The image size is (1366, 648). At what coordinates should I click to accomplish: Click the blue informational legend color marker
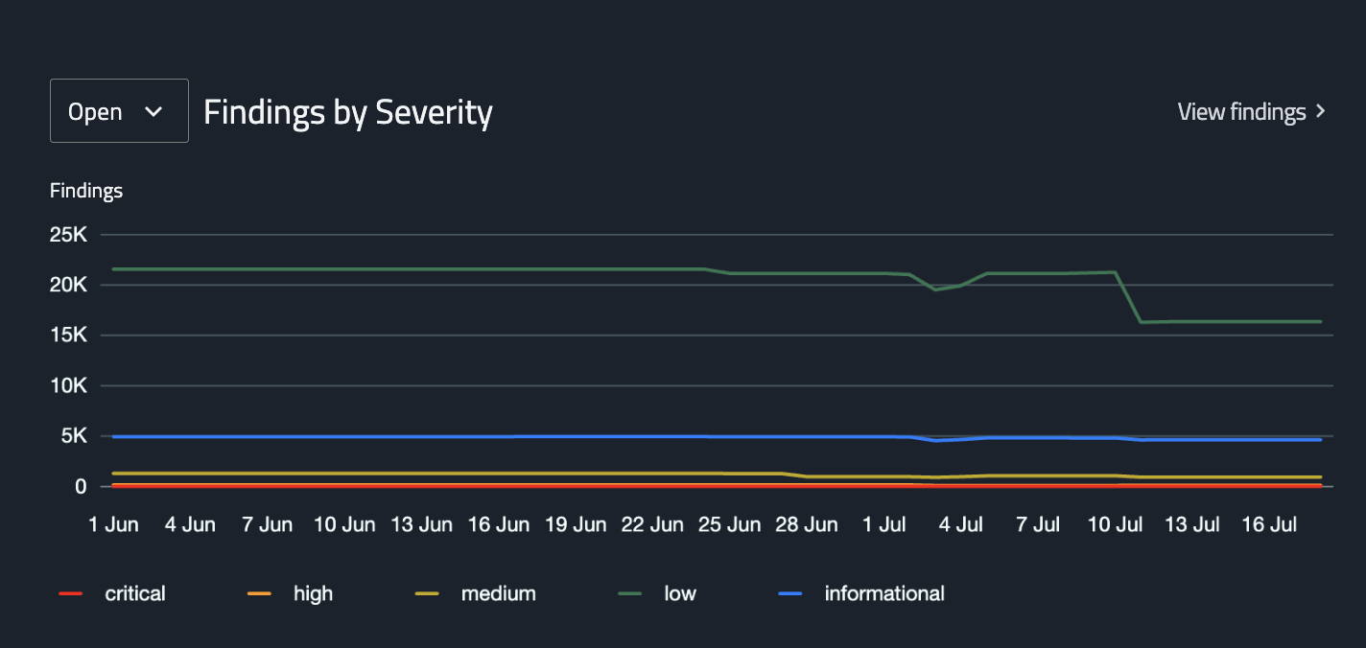[790, 594]
